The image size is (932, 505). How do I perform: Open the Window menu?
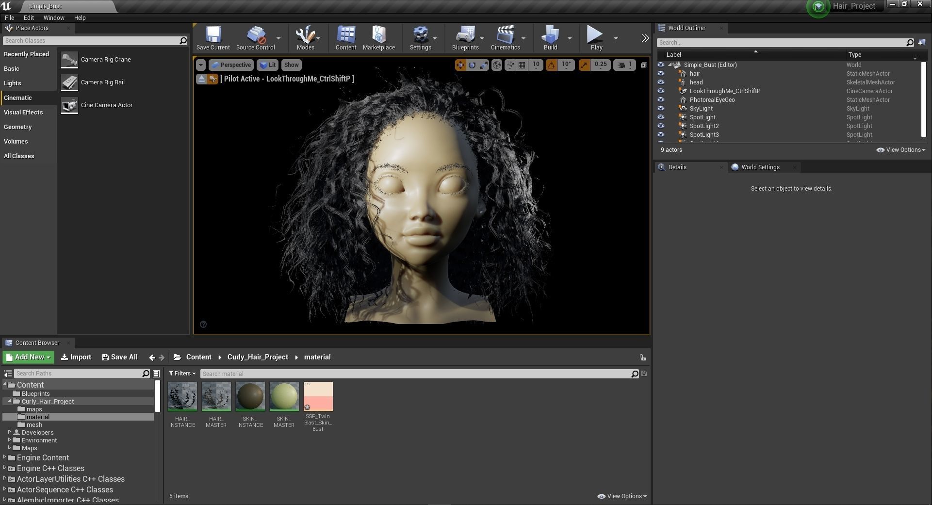[x=54, y=17]
